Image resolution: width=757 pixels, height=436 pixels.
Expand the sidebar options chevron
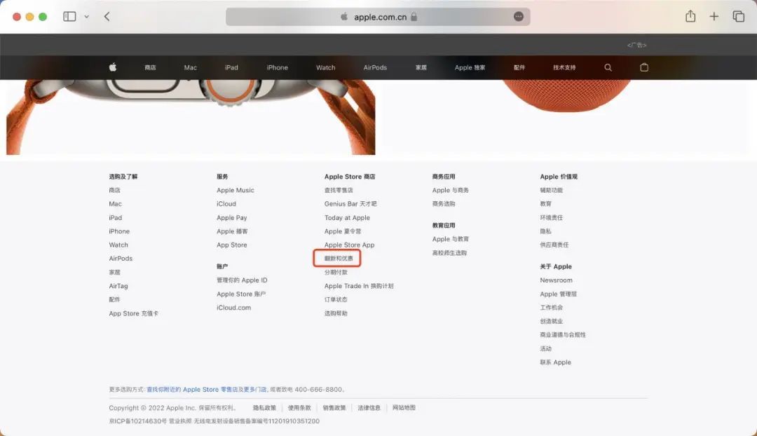tap(86, 16)
